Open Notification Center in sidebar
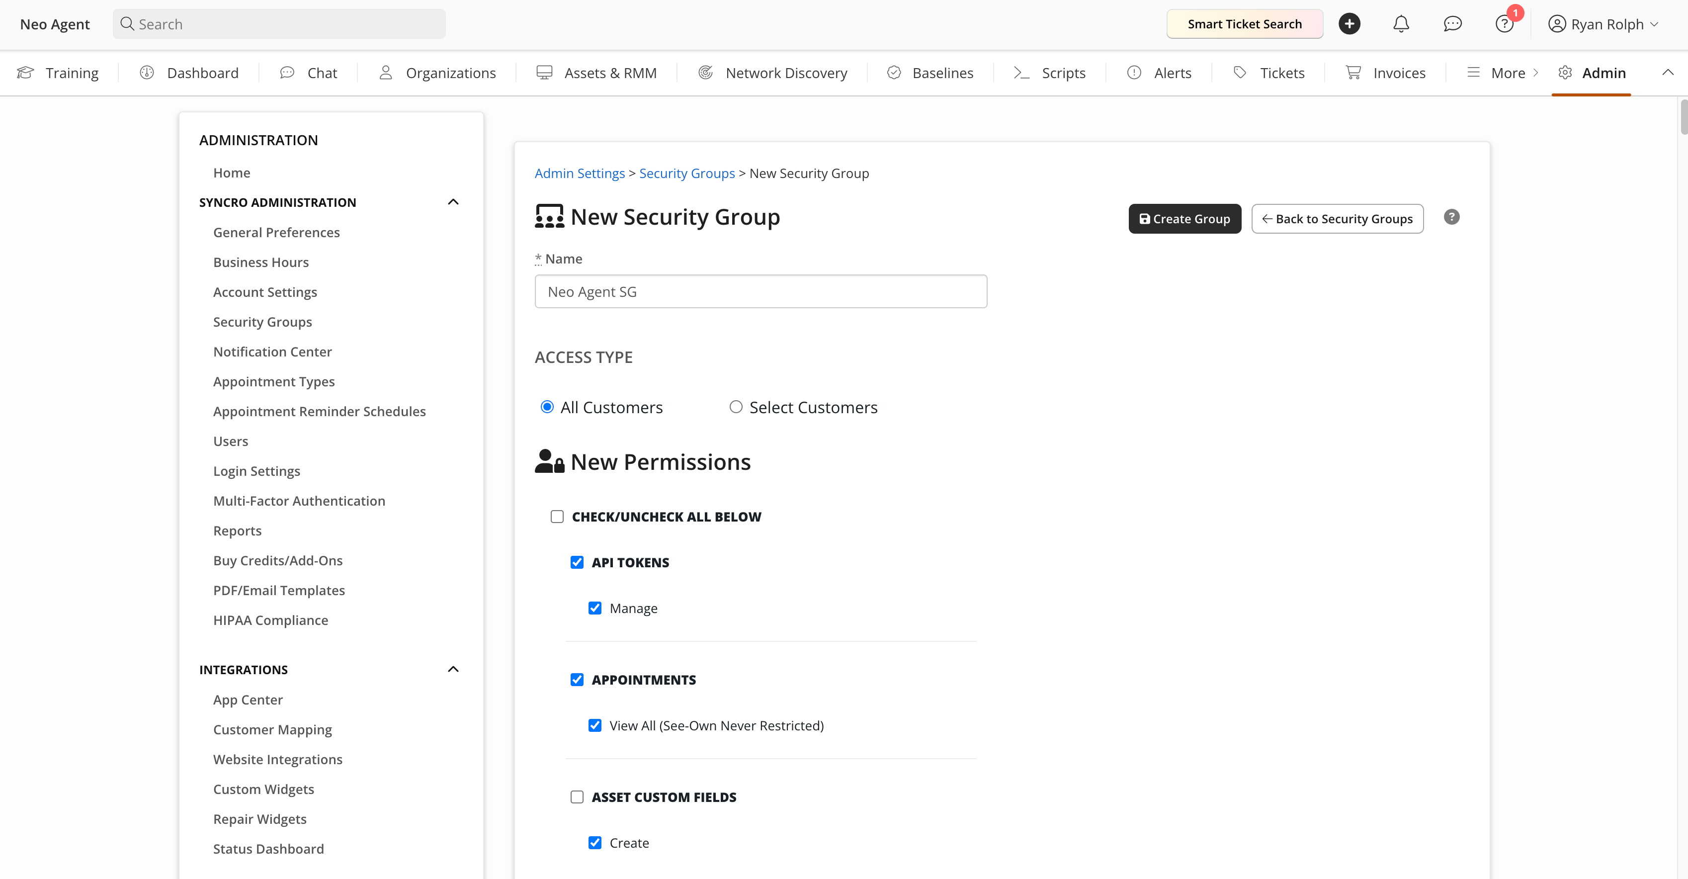This screenshot has width=1688, height=879. (272, 352)
